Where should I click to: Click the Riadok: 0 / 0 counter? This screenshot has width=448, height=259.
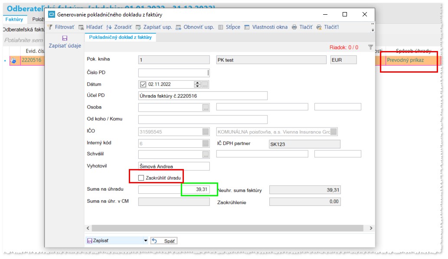[344, 47]
